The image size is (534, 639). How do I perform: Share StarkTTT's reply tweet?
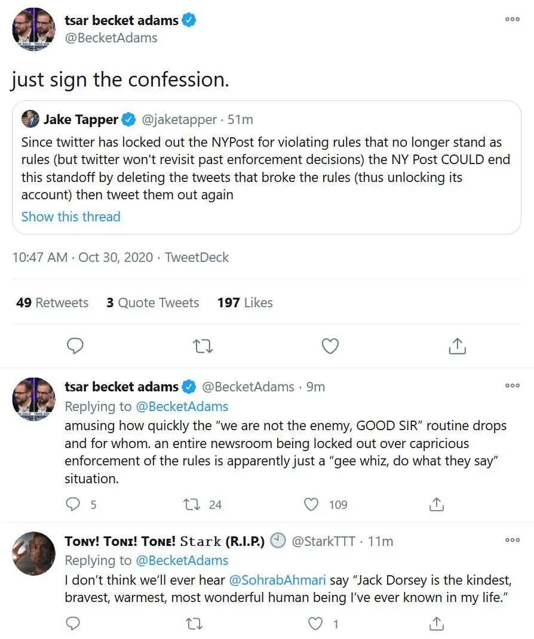click(437, 624)
